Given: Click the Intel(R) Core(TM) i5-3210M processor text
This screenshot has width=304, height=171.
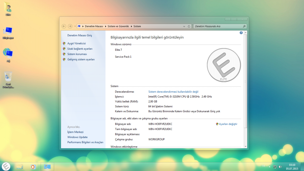Looking at the screenshot, I should tap(180, 96).
